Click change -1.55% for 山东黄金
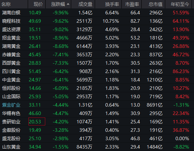The image size is (194, 151). click(x=60, y=147)
